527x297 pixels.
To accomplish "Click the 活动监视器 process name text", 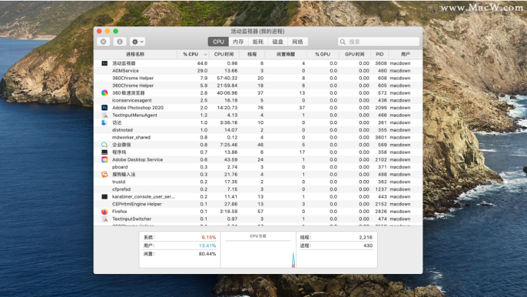I will click(x=124, y=63).
